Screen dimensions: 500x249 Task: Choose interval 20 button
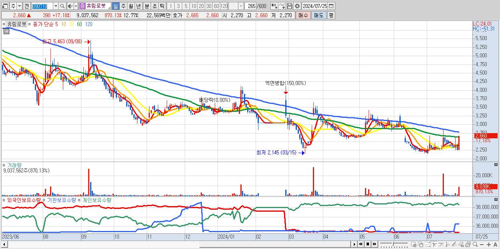click(x=201, y=6)
